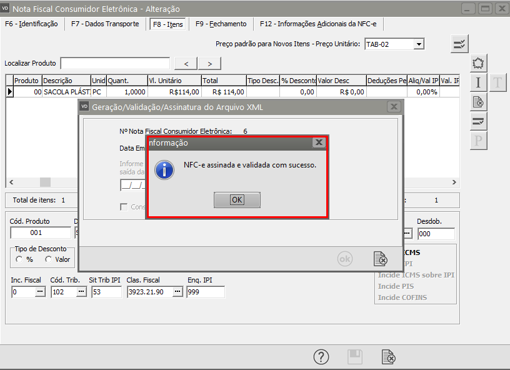
Task: Open lookup ellipsis button beside Desdob.
Action: 408,234
